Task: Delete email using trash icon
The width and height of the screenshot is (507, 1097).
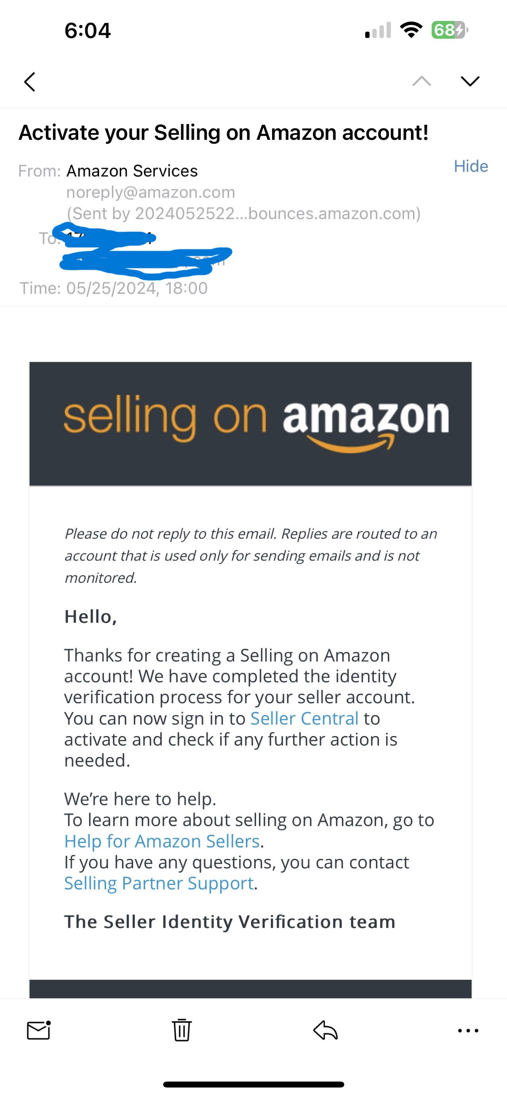Action: pyautogui.click(x=182, y=1030)
